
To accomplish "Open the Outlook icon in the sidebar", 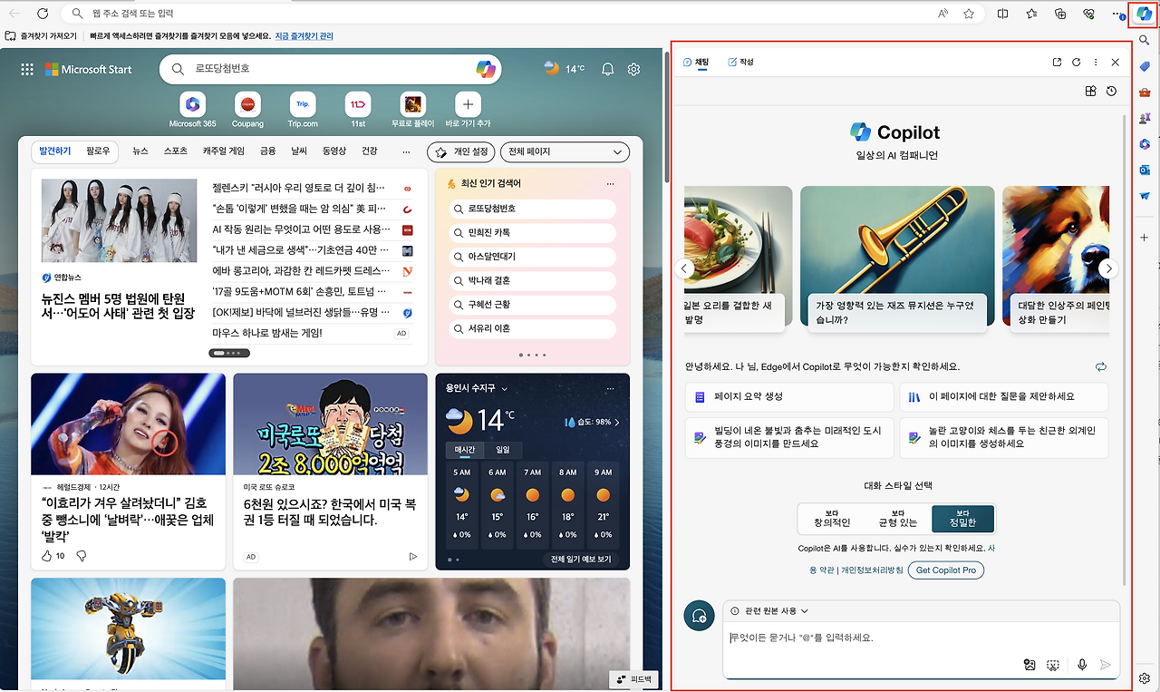I will click(1145, 171).
